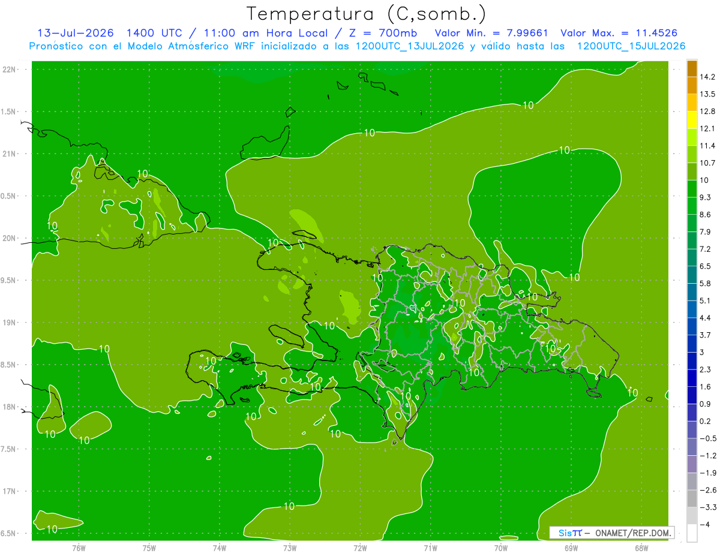Click the "6.5" legend label
Screen dimensions: 720x556
pos(706,266)
